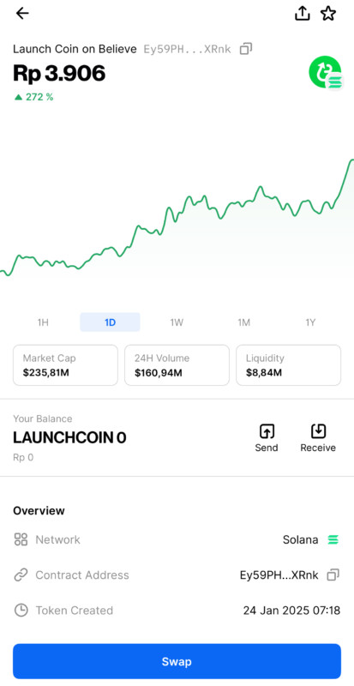Viewport: 354px width, 686px height.
Task: Select the 1D timeframe
Action: coord(110,322)
